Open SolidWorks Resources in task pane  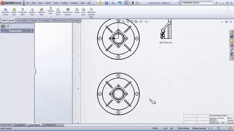tap(231, 32)
